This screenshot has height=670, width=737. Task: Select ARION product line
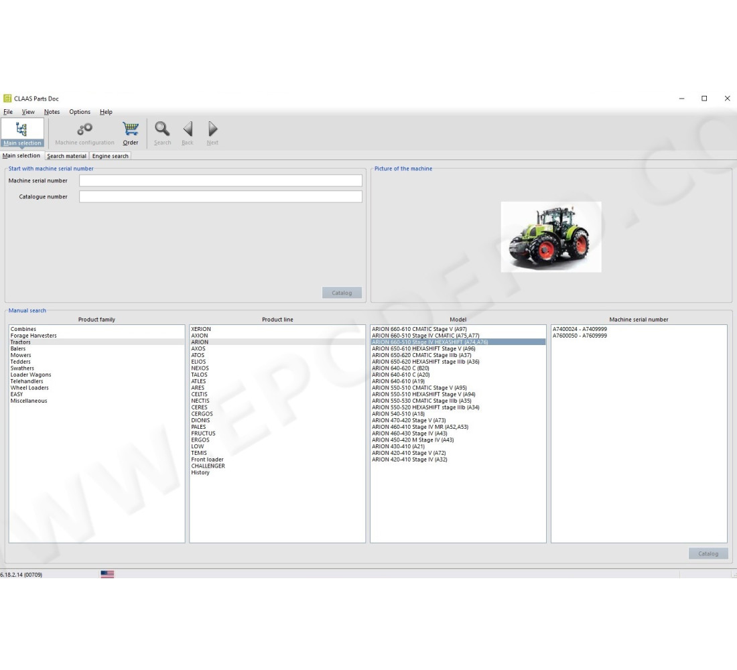[277, 342]
